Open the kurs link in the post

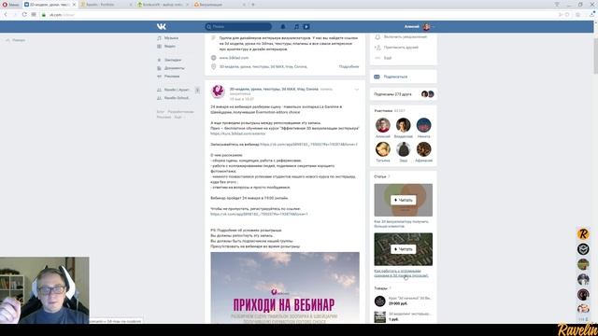(x=238, y=133)
